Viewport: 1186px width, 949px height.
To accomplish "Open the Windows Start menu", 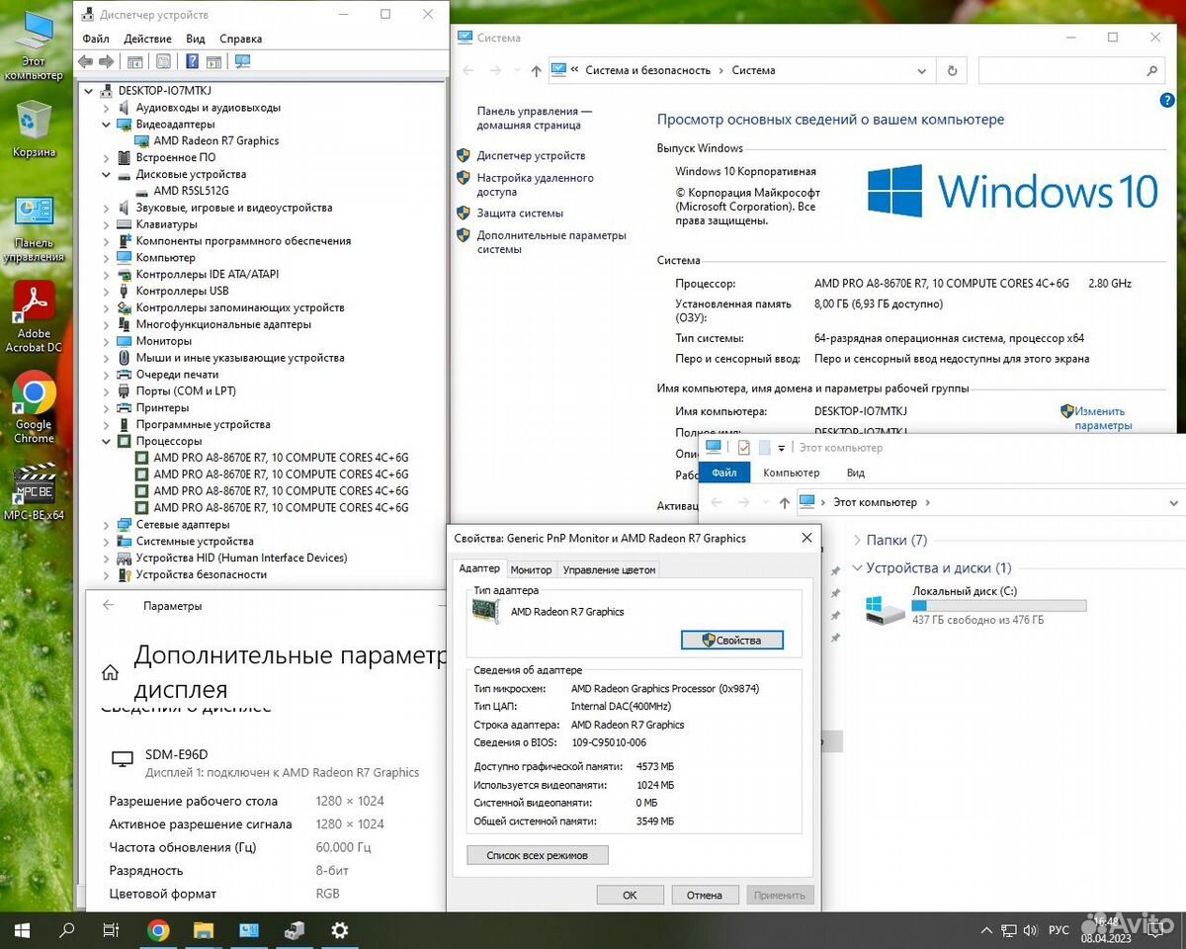I will click(22, 930).
